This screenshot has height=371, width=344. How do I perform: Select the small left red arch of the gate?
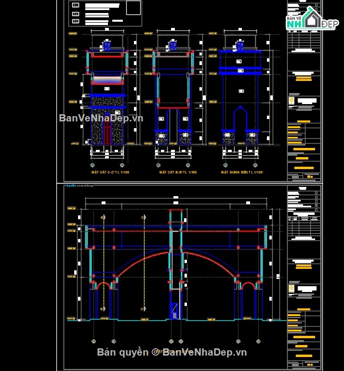point(104,286)
